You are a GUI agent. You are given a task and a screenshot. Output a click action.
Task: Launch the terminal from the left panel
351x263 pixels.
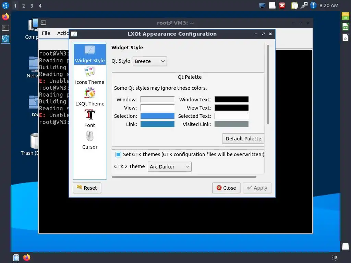[5, 28]
